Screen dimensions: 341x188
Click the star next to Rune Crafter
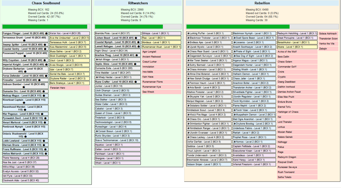coord(136,82)
